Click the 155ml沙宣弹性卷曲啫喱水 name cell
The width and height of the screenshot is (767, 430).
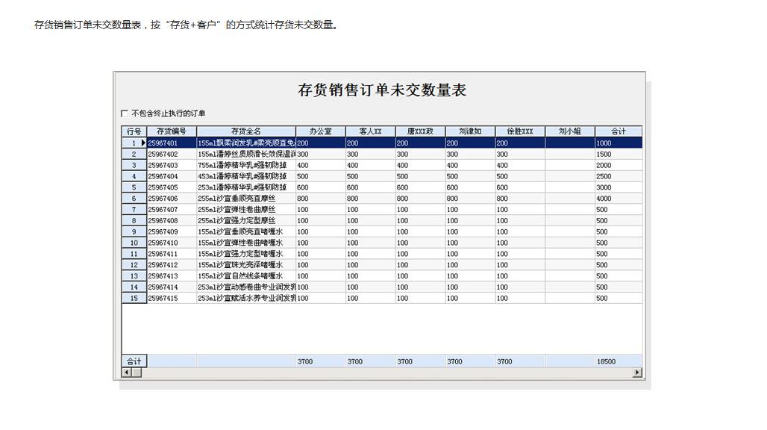point(246,243)
